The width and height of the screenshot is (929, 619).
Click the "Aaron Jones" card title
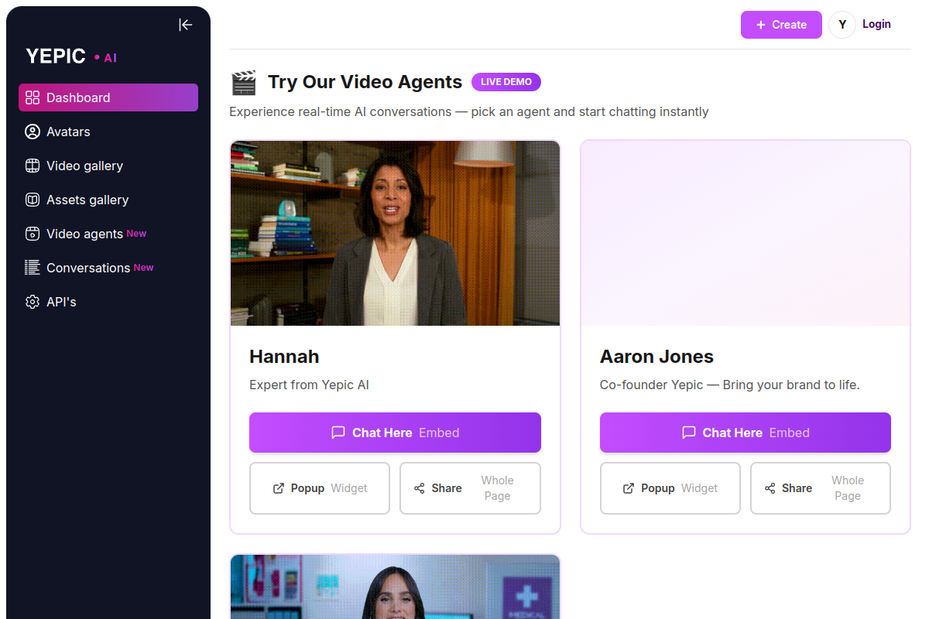coord(656,357)
